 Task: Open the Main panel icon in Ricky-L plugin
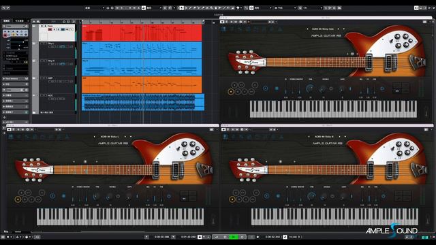coord(11,136)
